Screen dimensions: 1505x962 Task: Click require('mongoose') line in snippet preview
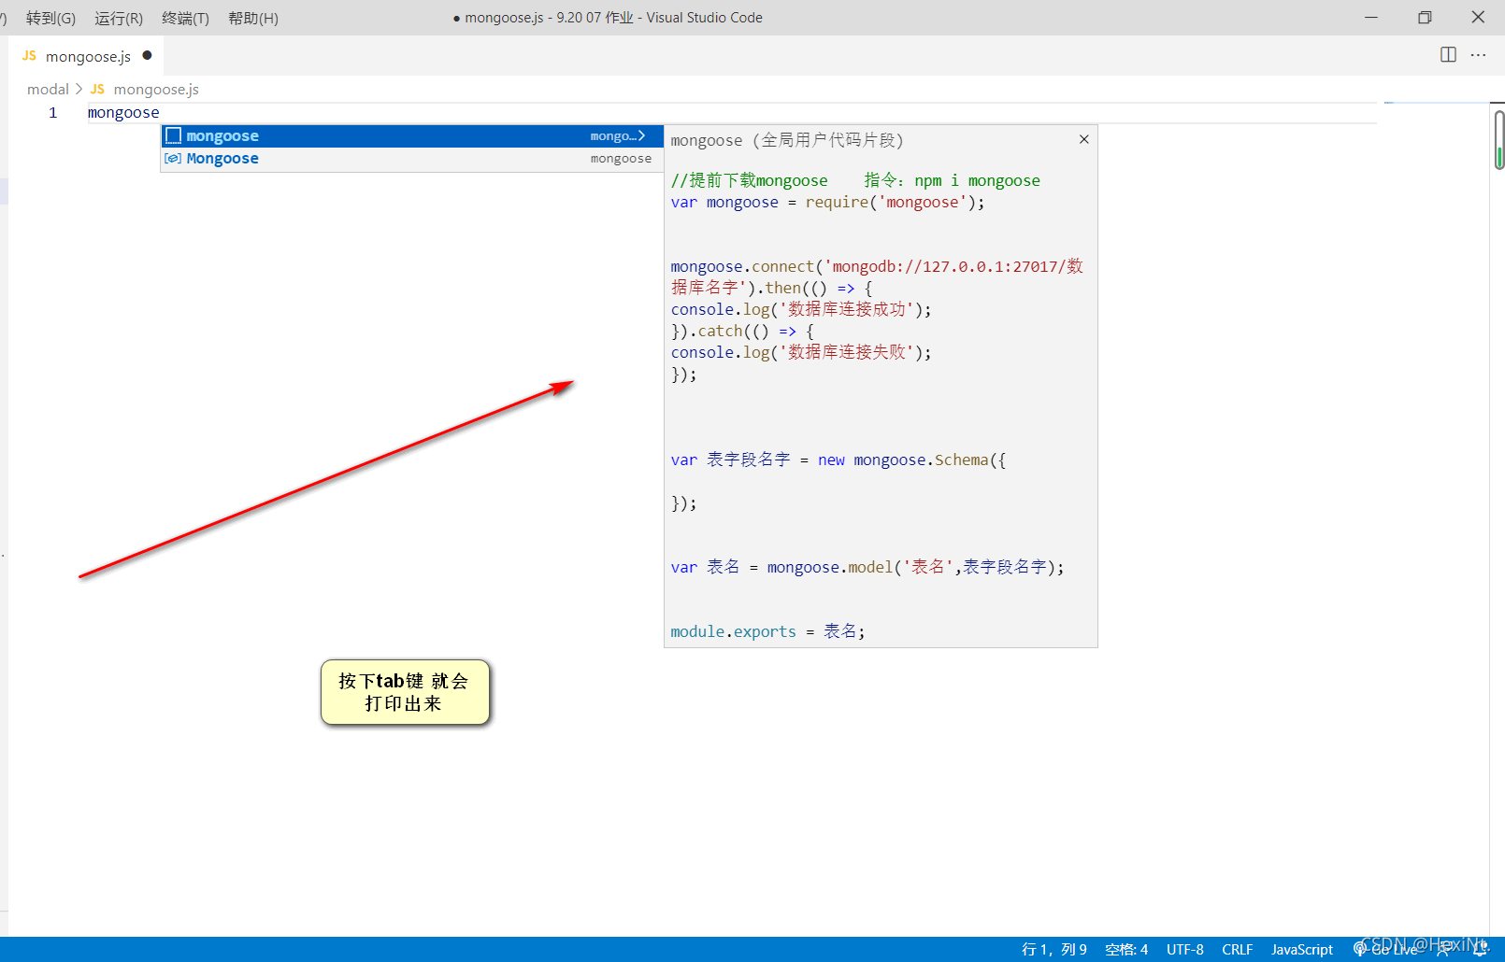828,203
